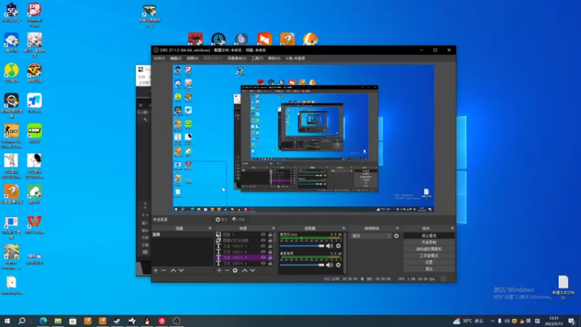Pop out the 转场特效 dock panel
The image size is (581, 327).
tap(397, 228)
